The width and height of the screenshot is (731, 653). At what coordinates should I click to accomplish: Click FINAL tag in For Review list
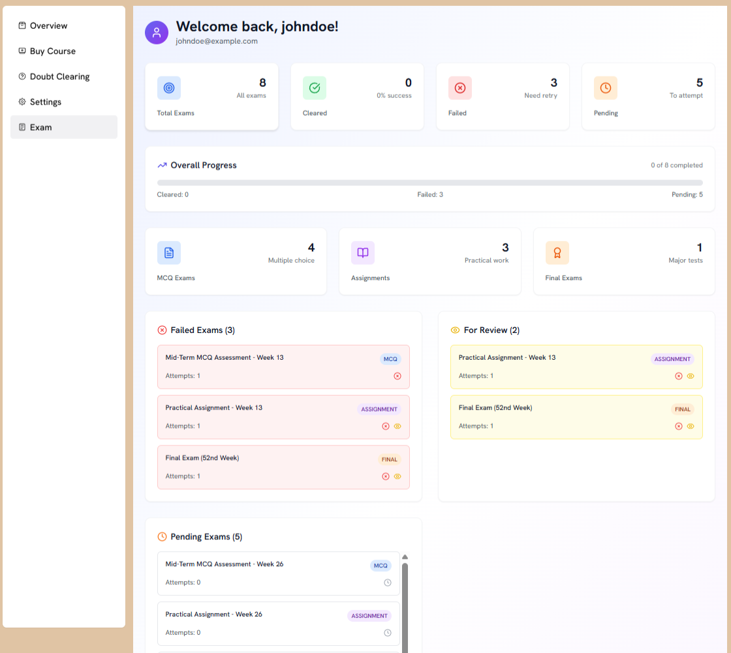tap(683, 409)
